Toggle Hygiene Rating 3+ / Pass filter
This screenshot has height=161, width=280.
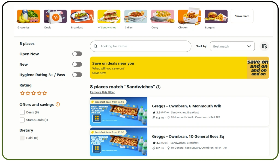77,75
